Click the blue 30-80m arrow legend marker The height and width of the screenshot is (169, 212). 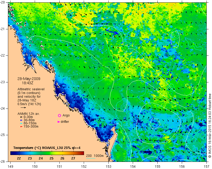click(21, 120)
